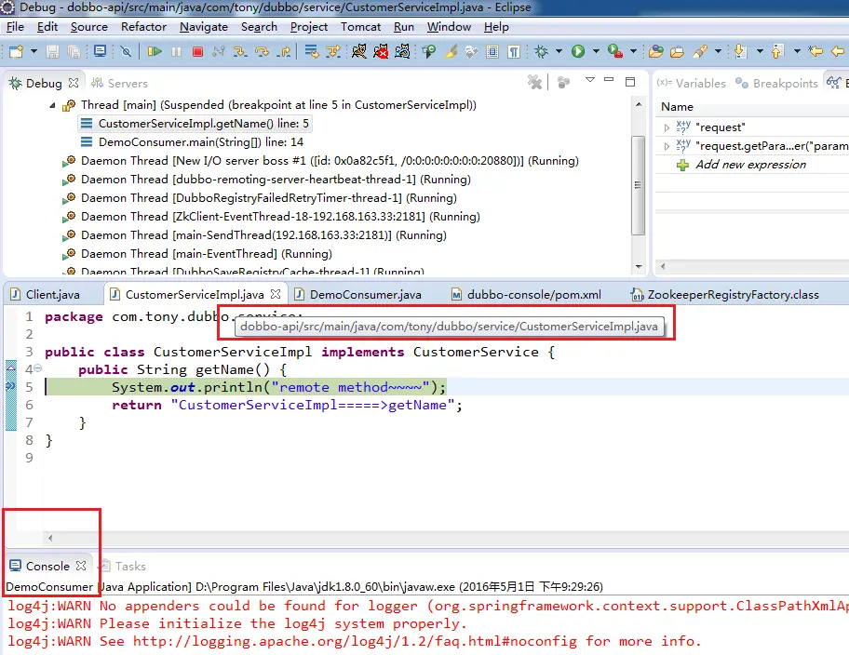Switch to the Client.java editor tab
The image size is (849, 655).
[46, 295]
